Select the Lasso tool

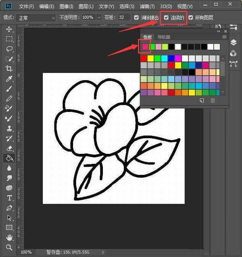[9, 49]
